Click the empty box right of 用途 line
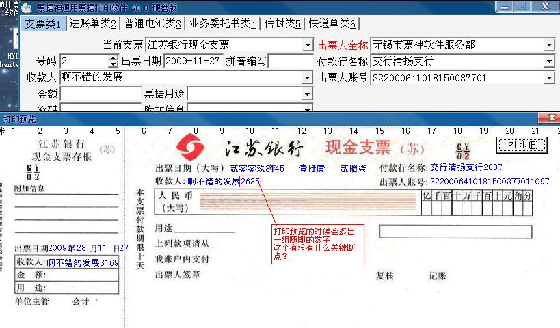 (455, 232)
